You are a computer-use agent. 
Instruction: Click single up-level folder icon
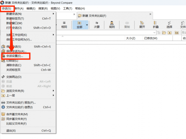170,33
